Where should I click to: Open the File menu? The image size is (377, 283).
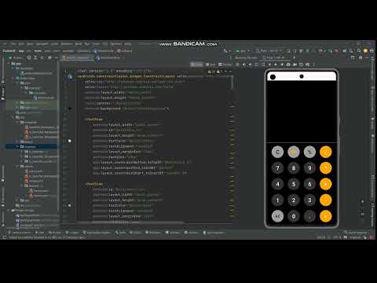coord(13,44)
